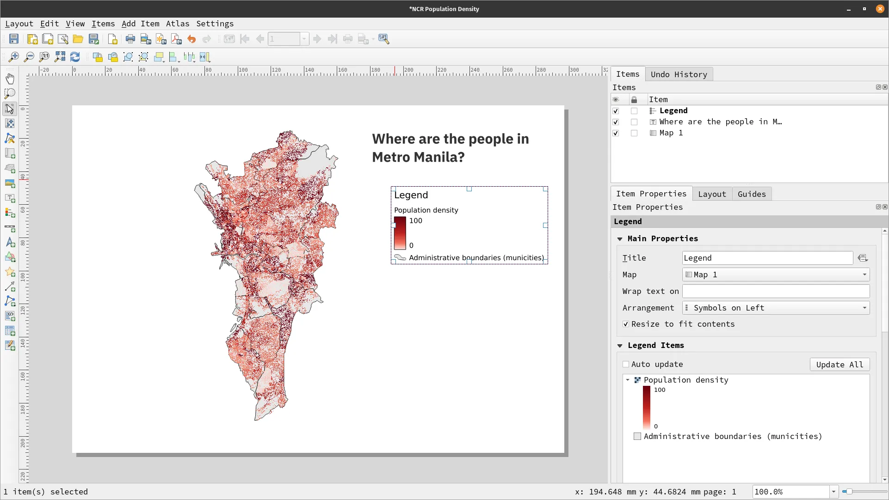Toggle visibility of Legend layer
This screenshot has width=889, height=500.
pos(617,110)
